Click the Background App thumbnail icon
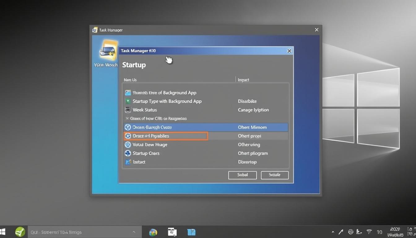 (128, 92)
